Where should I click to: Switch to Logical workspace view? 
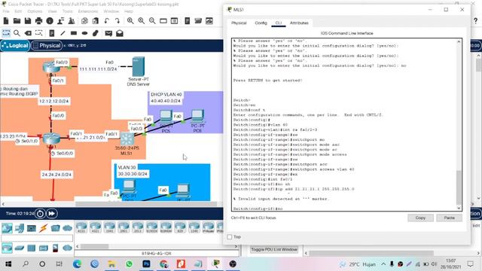[x=15, y=45]
